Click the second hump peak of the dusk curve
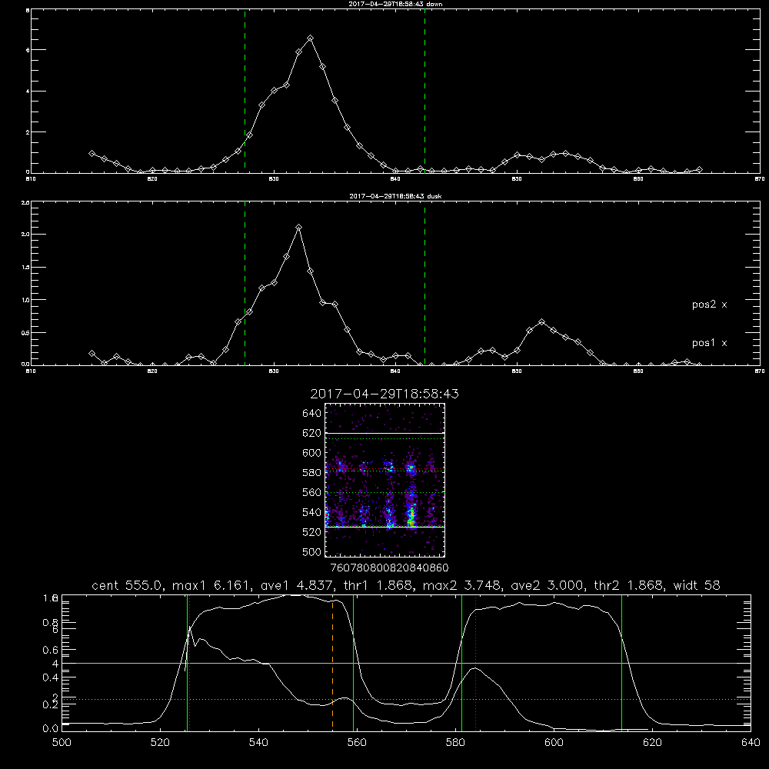This screenshot has height=769, width=769. pyautogui.click(x=541, y=321)
